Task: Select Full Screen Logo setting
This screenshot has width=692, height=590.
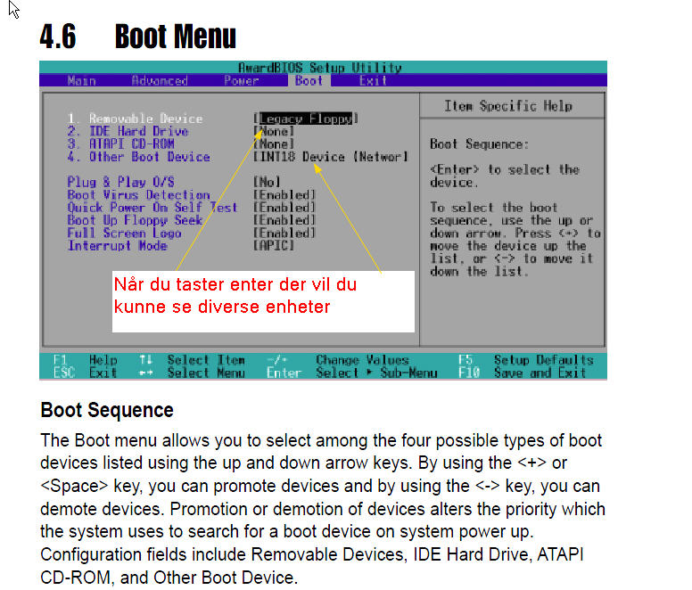Action: click(x=125, y=234)
